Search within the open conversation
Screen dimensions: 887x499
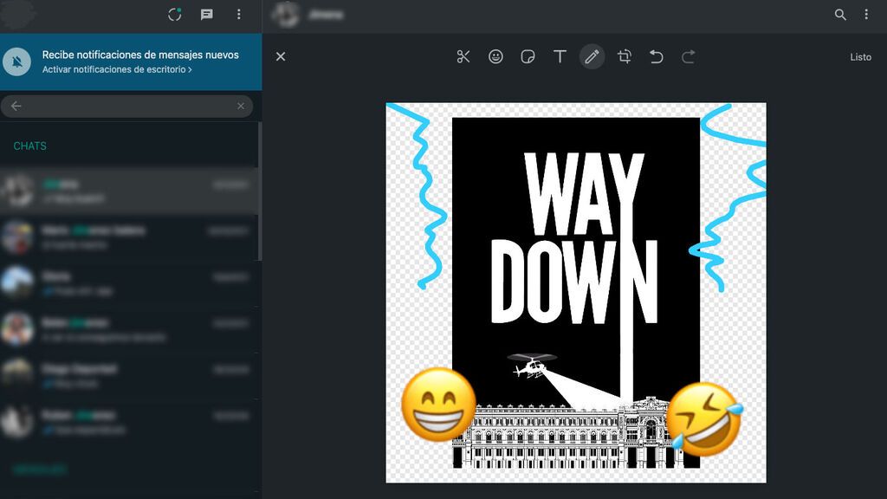[x=840, y=15]
